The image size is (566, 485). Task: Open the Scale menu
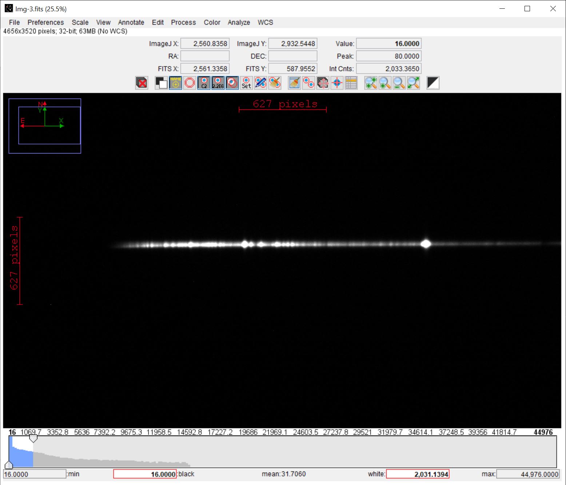coord(80,23)
